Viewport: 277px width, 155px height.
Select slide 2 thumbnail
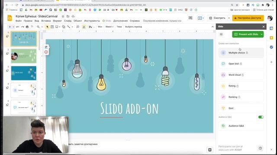click(x=24, y=56)
